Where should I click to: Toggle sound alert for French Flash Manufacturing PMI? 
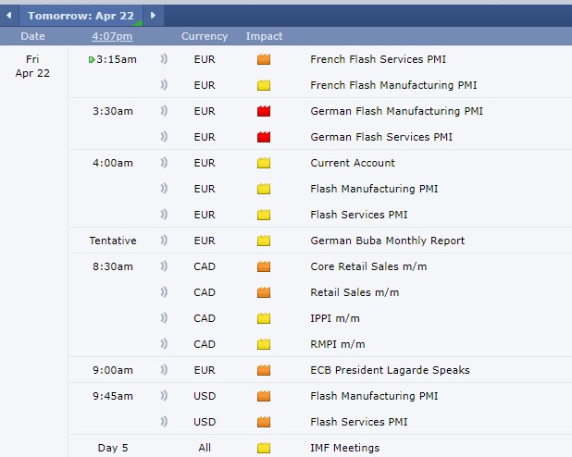(164, 85)
